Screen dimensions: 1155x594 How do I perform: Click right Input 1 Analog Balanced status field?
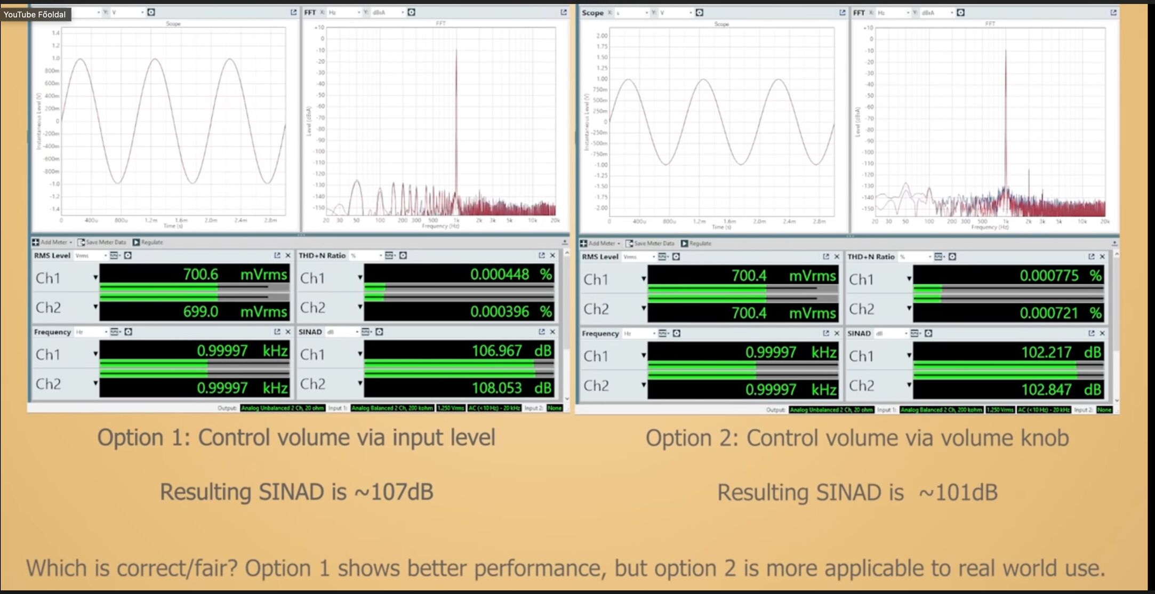(x=941, y=410)
